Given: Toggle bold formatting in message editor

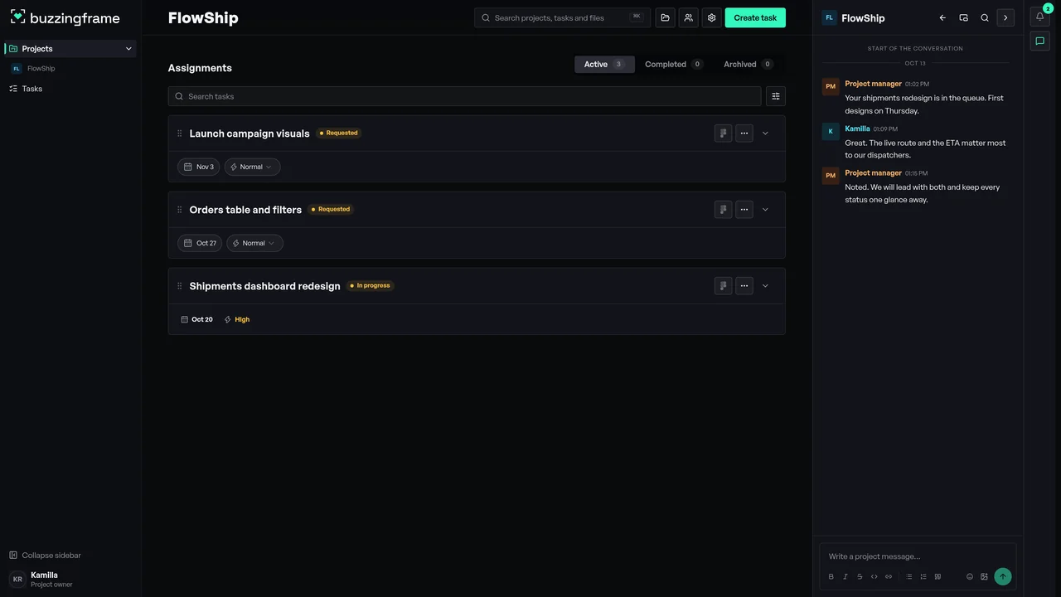Looking at the screenshot, I should pos(831,576).
